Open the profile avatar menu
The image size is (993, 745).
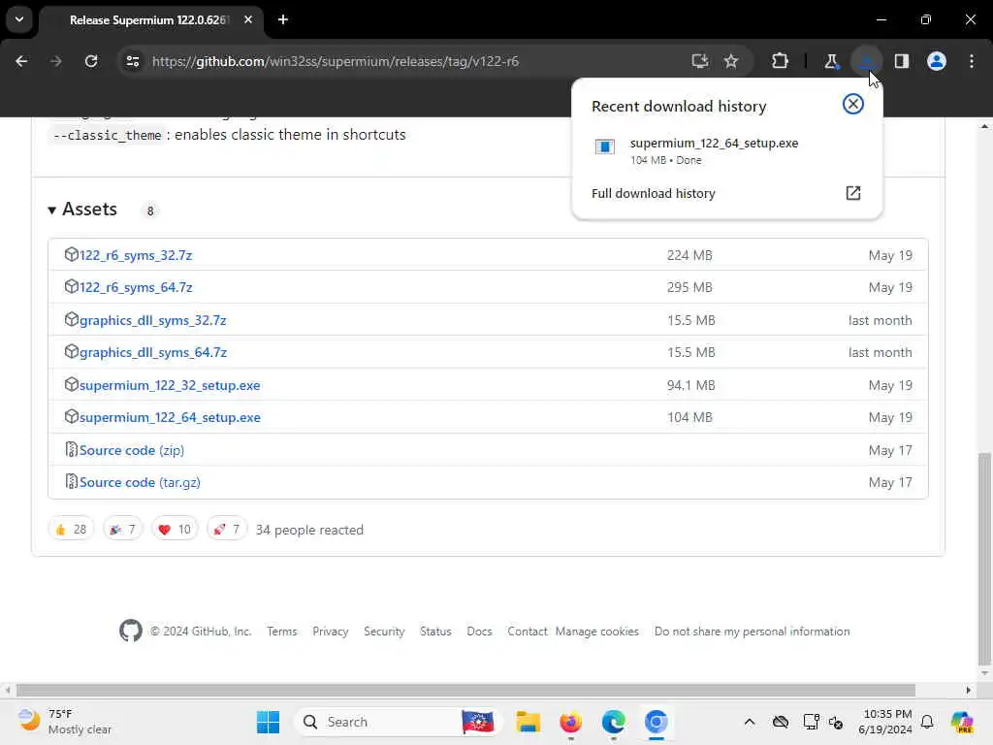pos(937,61)
